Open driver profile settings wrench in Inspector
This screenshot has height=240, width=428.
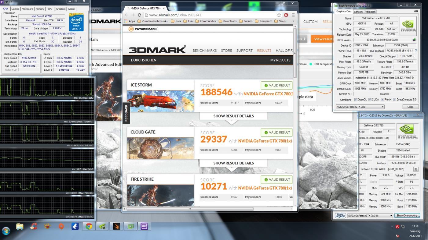pos(416,169)
